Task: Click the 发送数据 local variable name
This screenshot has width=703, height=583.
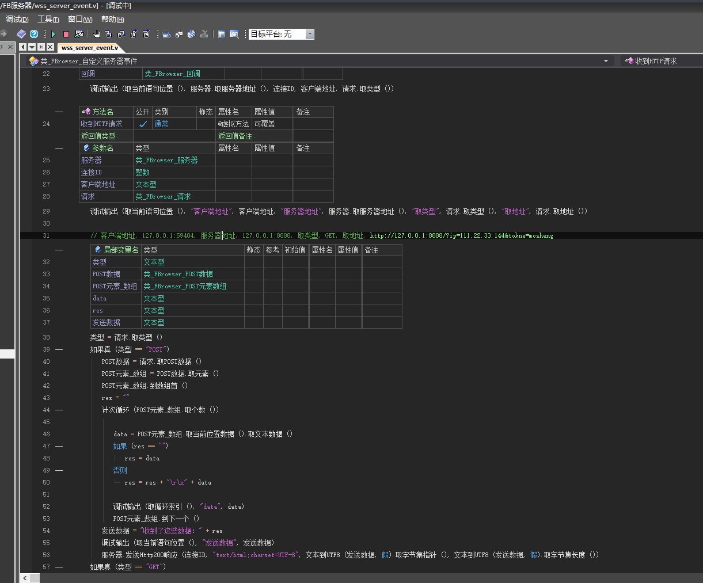Action: point(116,322)
